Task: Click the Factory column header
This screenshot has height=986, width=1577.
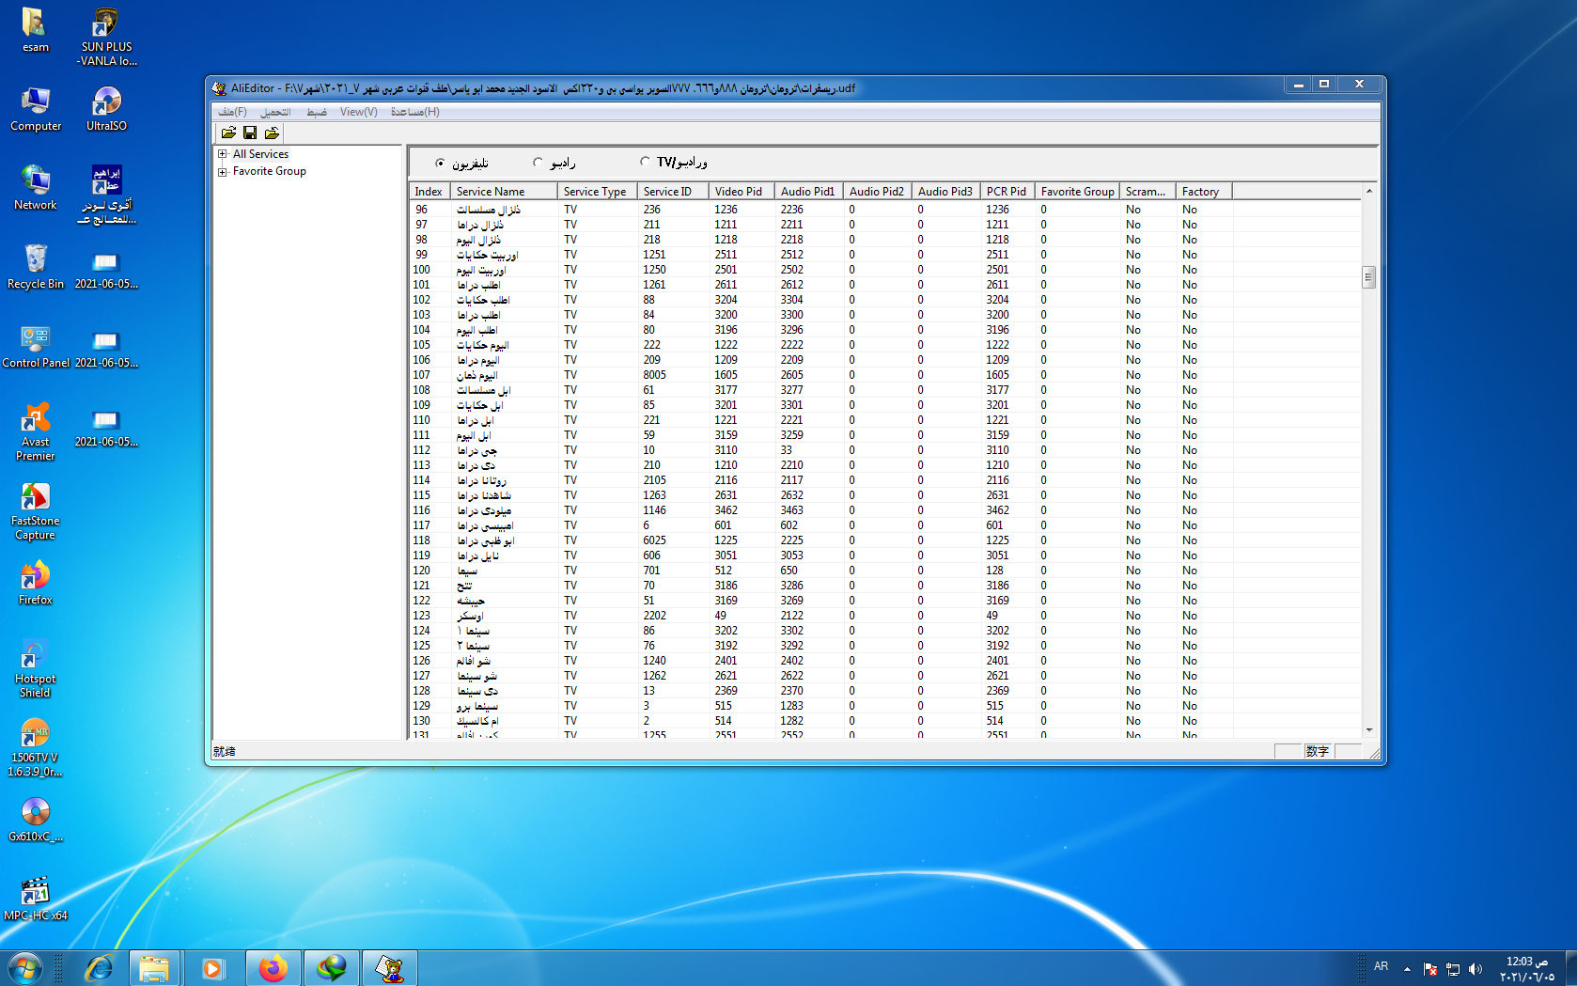Action: [x=1204, y=192]
